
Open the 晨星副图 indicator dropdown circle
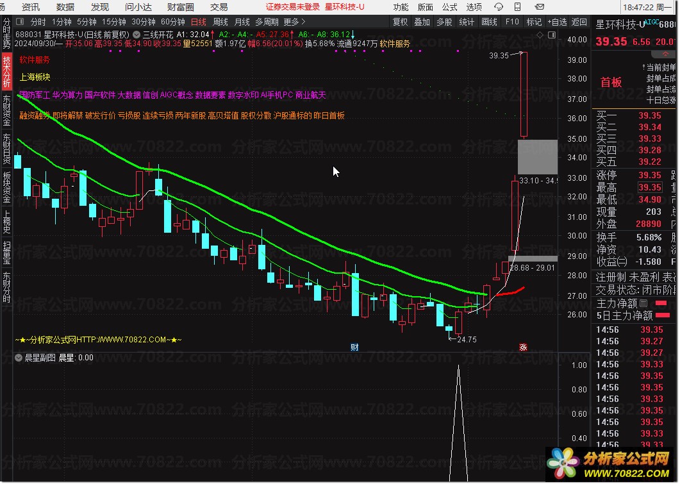pos(19,358)
